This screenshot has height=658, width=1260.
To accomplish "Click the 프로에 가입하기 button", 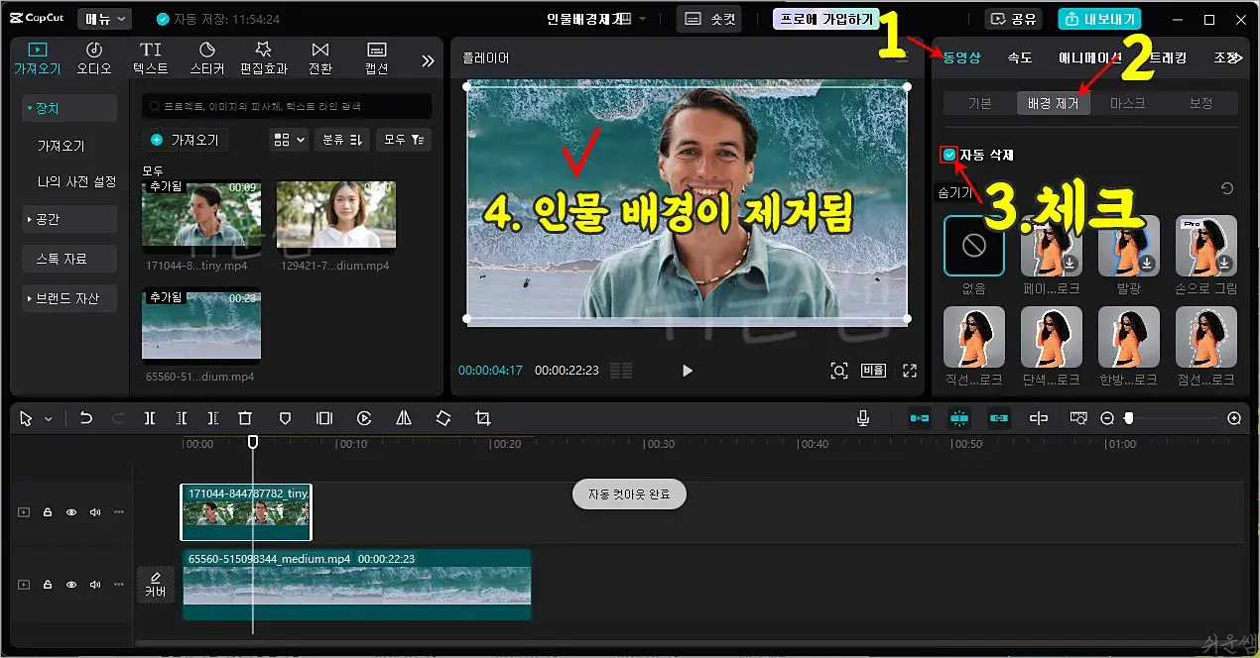I will (826, 19).
